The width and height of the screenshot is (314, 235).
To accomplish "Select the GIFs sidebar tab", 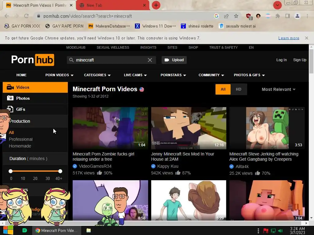I will point(35,109).
